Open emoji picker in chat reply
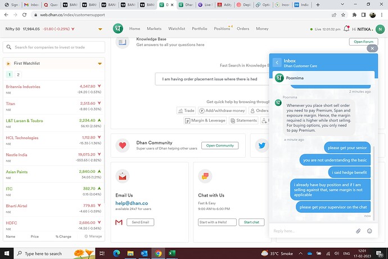The height and width of the screenshot is (259, 388). [369, 231]
